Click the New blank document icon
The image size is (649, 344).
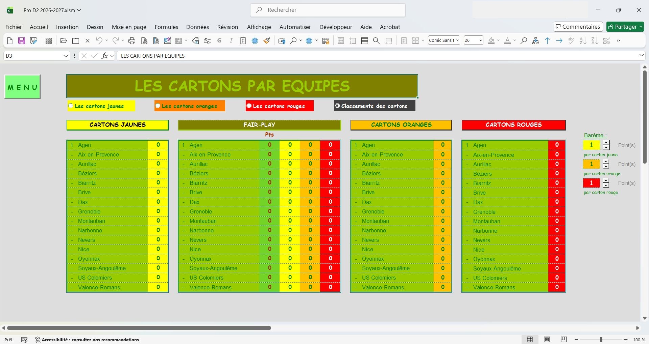click(10, 41)
